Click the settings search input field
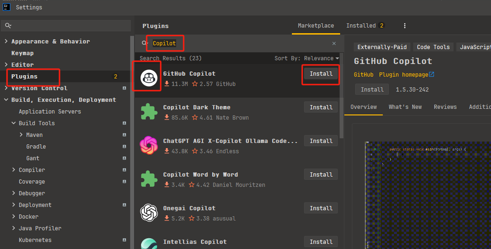Screen dimensions: 491x249 [66, 26]
